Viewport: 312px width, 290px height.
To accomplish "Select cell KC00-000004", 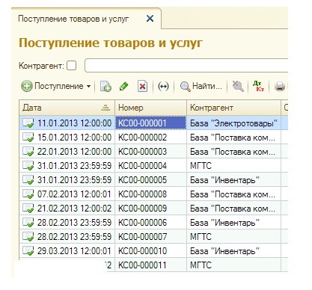I will point(150,166).
